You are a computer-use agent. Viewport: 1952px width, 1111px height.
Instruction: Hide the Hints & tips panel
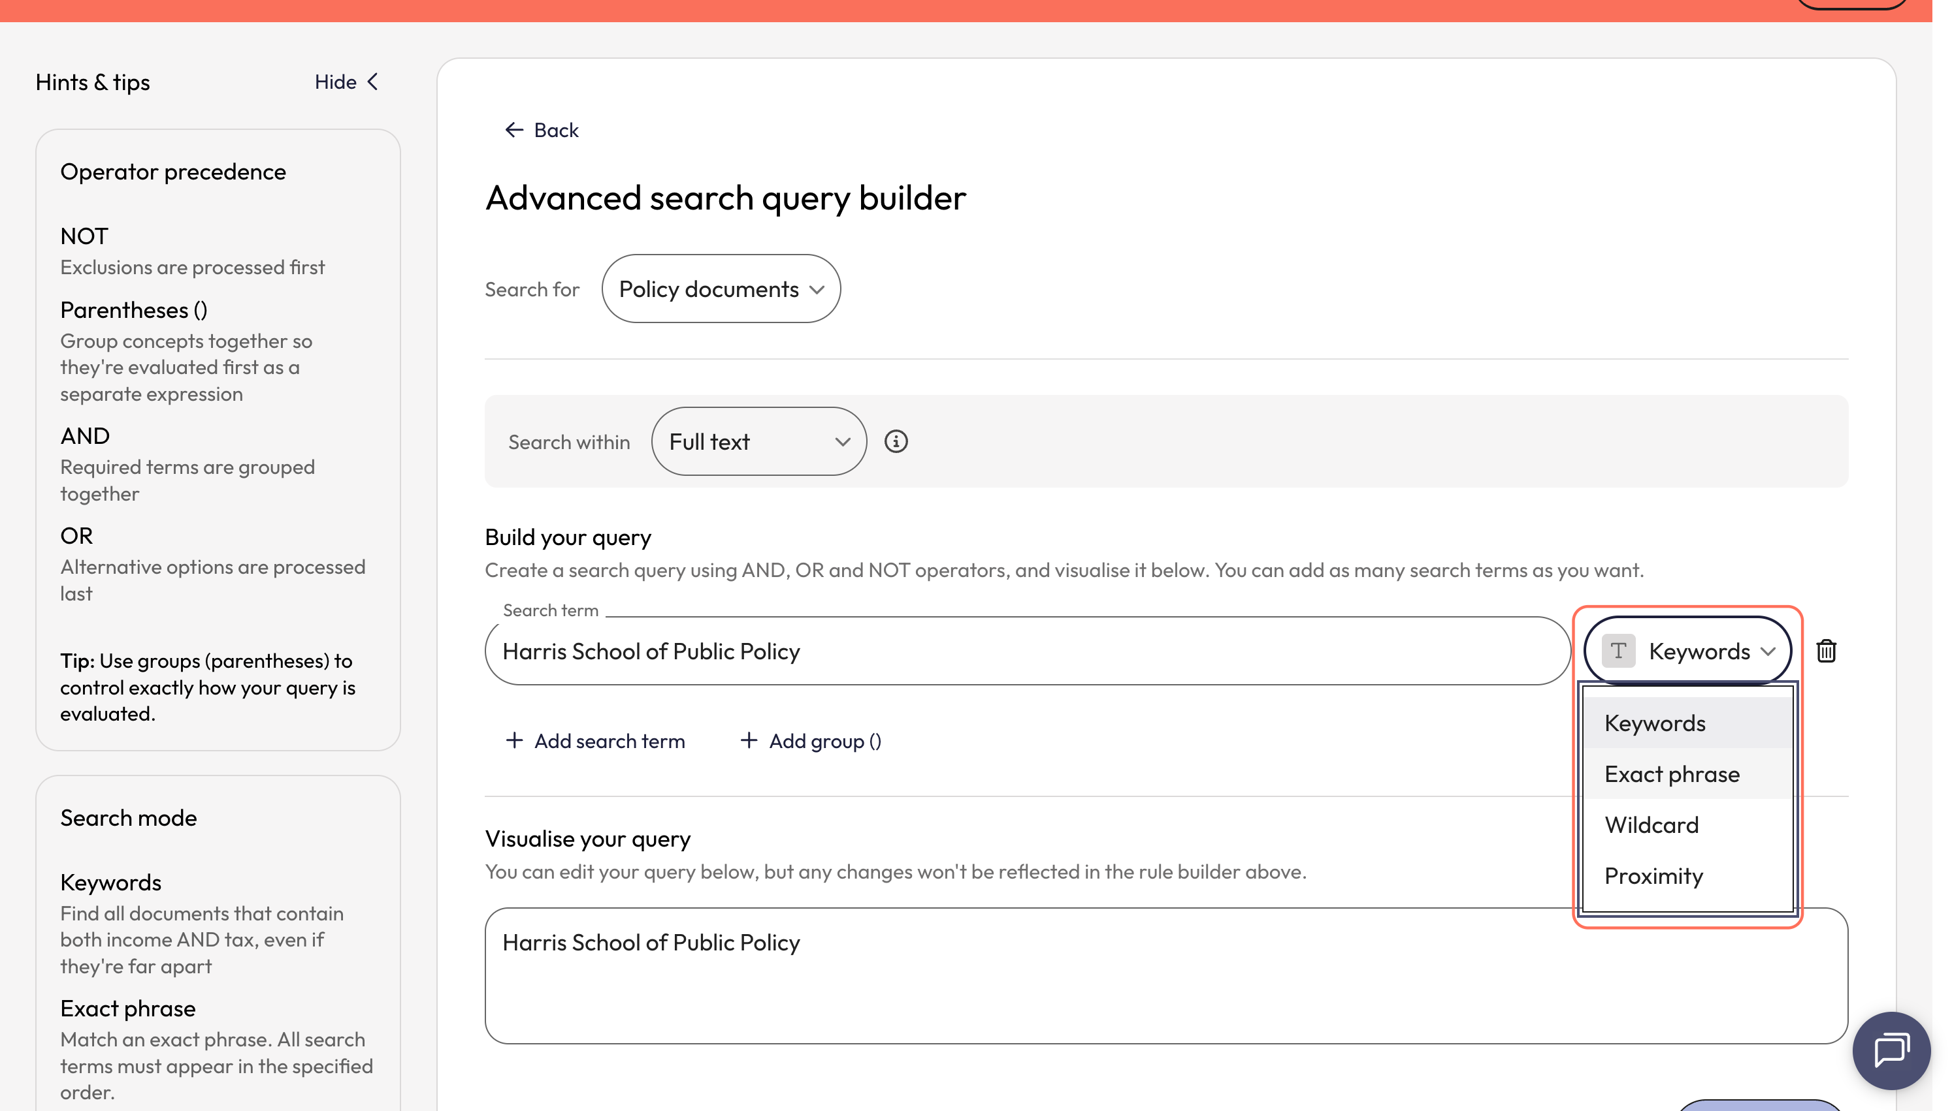(x=347, y=82)
